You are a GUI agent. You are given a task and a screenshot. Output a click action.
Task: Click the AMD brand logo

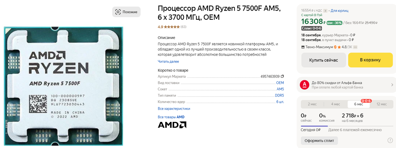[172, 125]
